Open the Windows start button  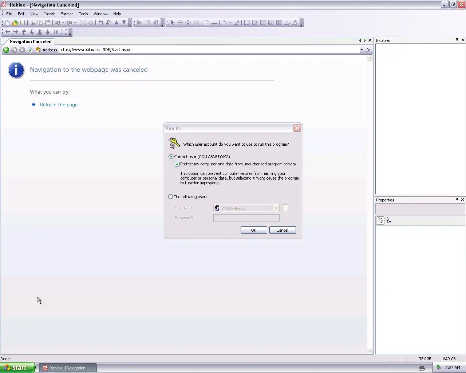coord(17,368)
